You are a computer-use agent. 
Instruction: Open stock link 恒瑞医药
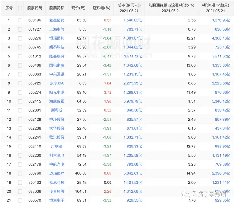click(x=57, y=38)
